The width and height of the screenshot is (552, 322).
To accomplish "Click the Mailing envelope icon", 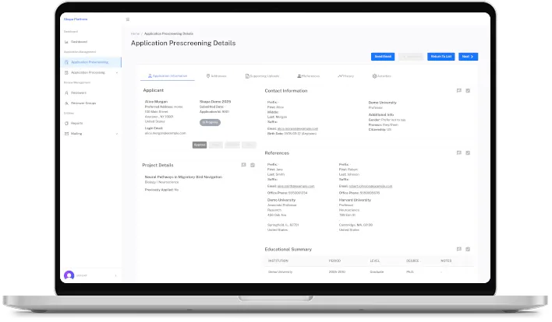I will click(x=66, y=134).
